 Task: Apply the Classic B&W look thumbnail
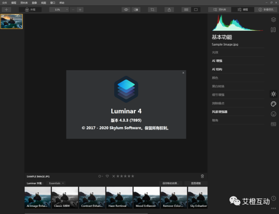pos(65,198)
